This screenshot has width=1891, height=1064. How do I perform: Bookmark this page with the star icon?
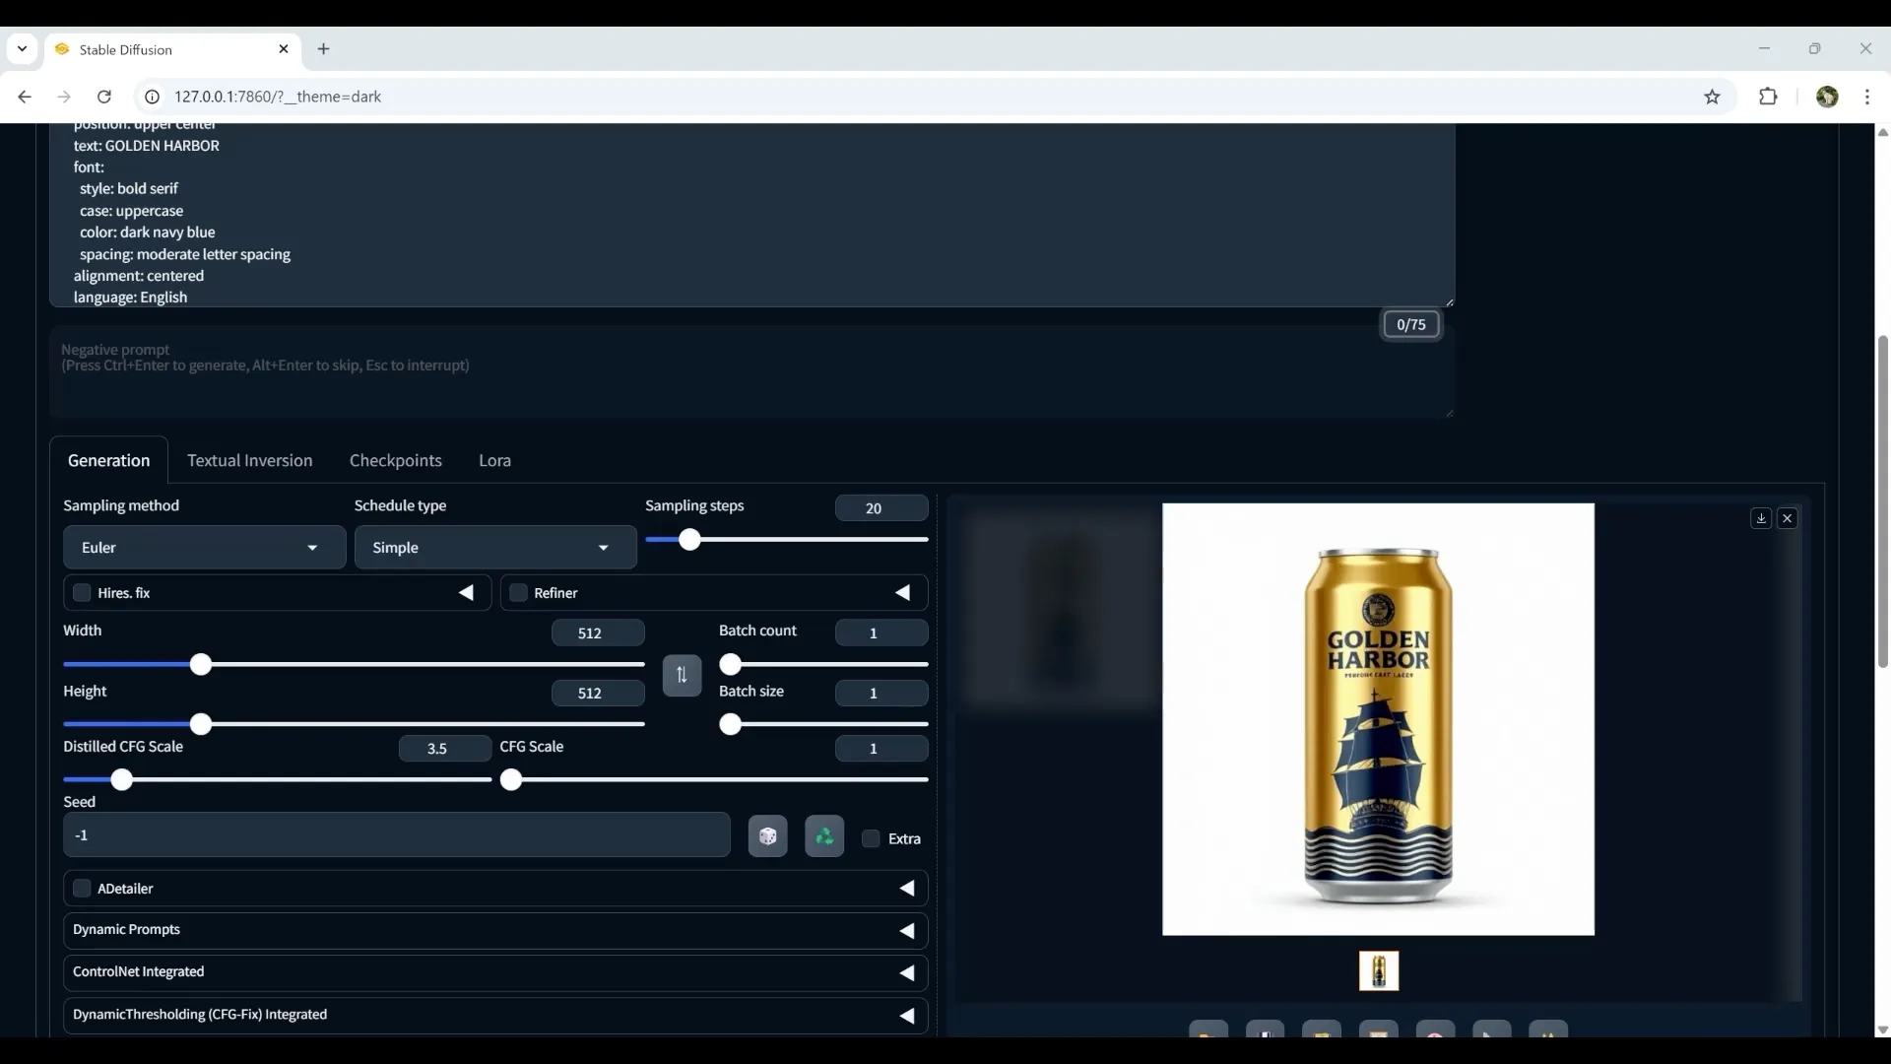1712,97
